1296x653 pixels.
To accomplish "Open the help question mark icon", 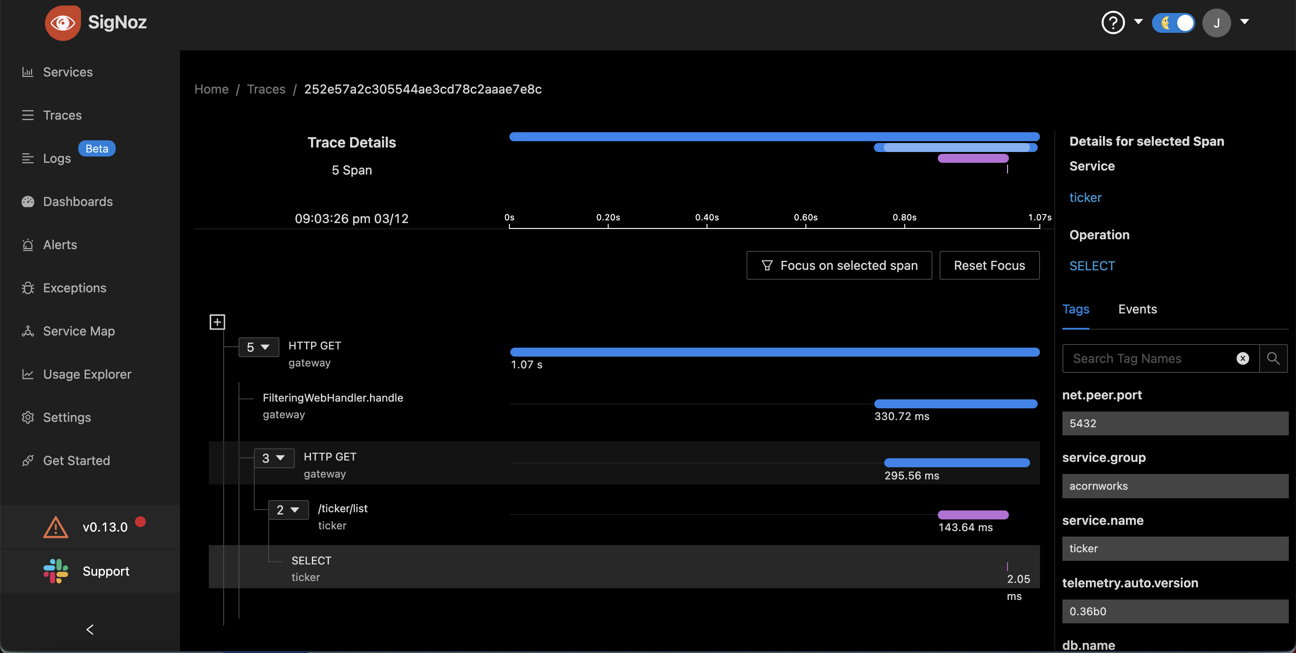I will coord(1113,22).
